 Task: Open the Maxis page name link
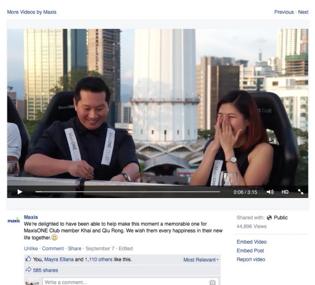31,217
